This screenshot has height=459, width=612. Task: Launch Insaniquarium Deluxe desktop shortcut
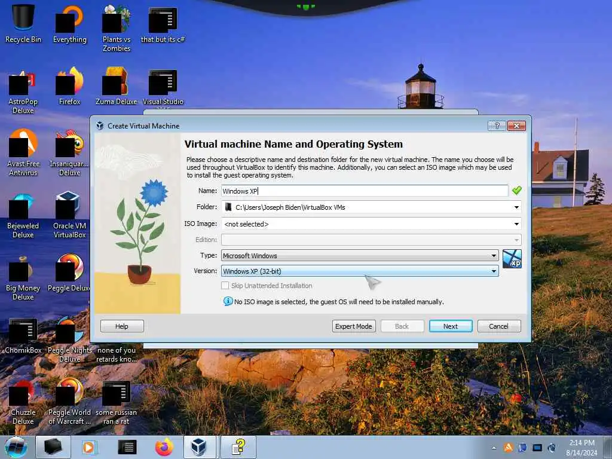click(69, 153)
